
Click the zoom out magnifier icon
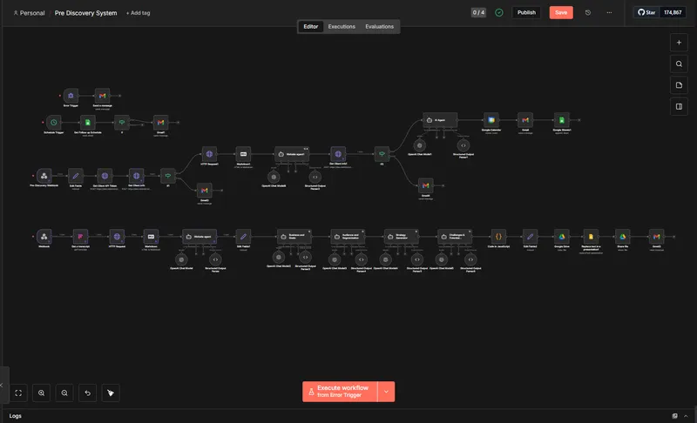[x=64, y=393]
